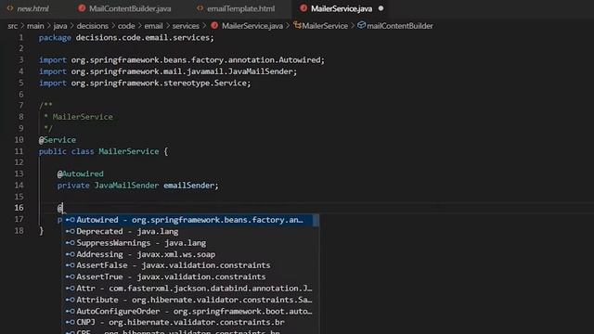The height and width of the screenshot is (334, 594).
Task: Click the Java file icon on the MailerService.java tab
Action: click(x=303, y=8)
